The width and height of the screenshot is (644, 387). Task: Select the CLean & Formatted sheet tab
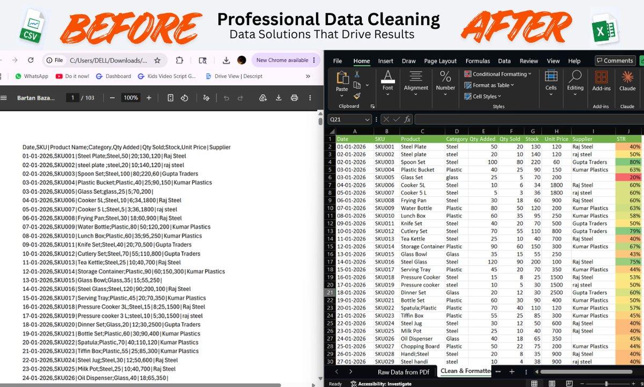[x=465, y=371]
